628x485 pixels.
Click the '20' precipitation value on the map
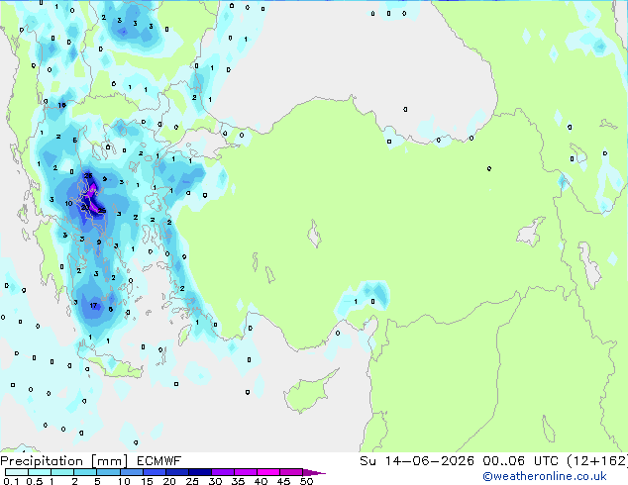click(85, 207)
